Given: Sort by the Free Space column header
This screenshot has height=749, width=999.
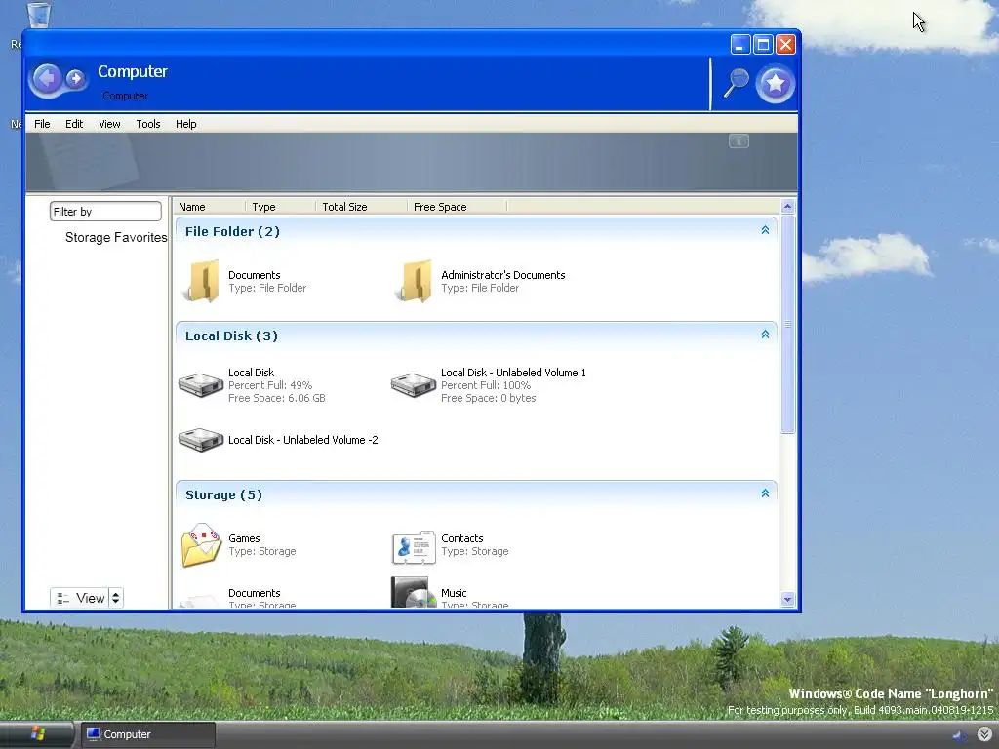Looking at the screenshot, I should tap(457, 207).
